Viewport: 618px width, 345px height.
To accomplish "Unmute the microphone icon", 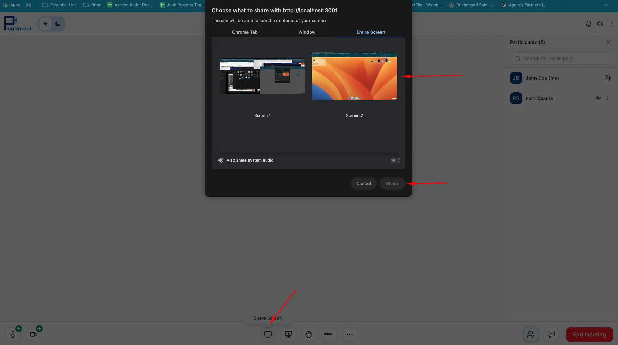I will click(13, 334).
